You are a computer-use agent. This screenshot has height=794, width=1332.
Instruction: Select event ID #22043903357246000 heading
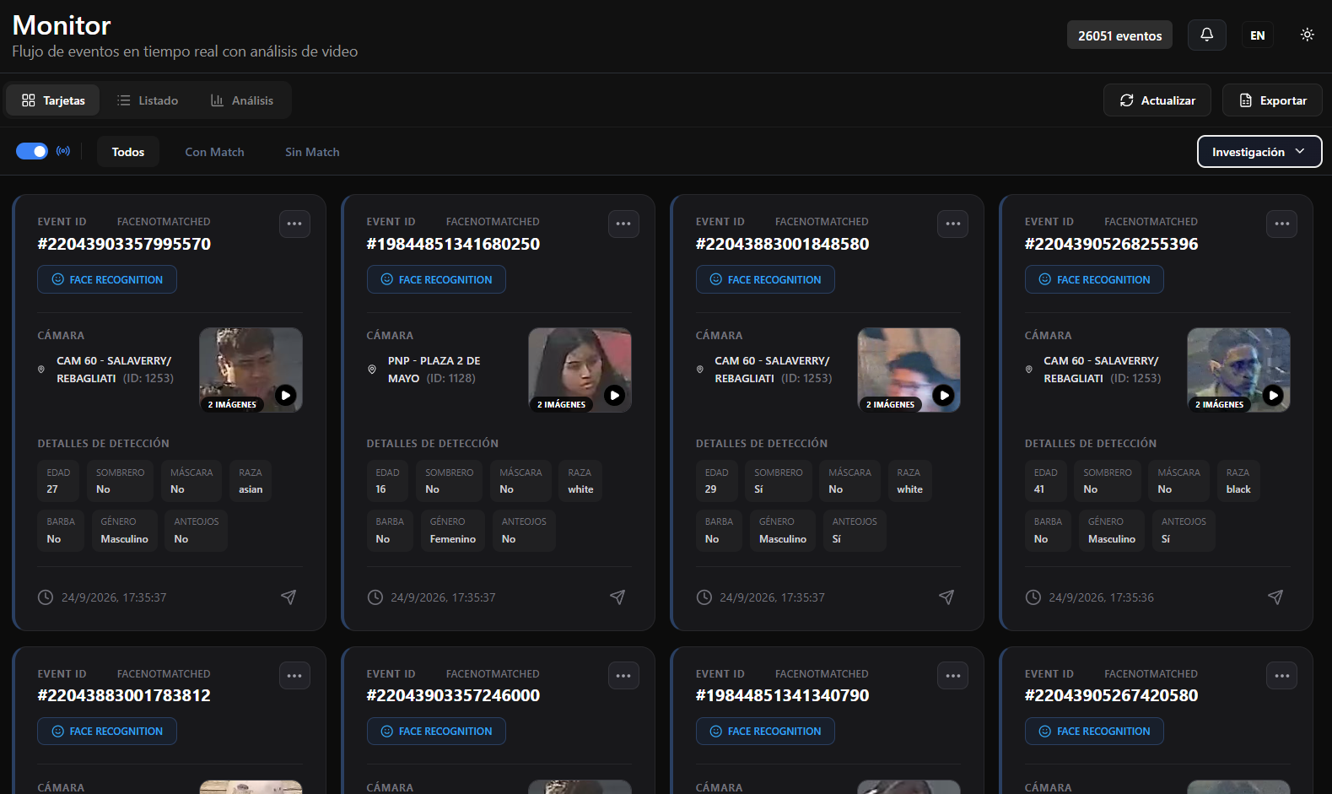pyautogui.click(x=453, y=695)
